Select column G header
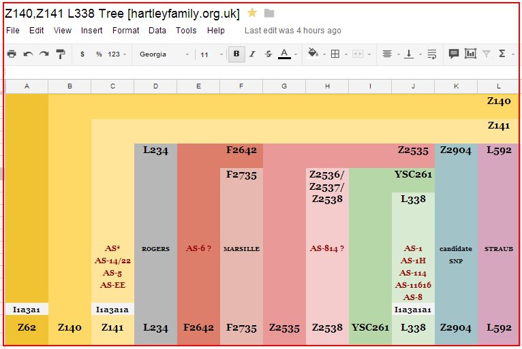522x349 pixels. [284, 86]
